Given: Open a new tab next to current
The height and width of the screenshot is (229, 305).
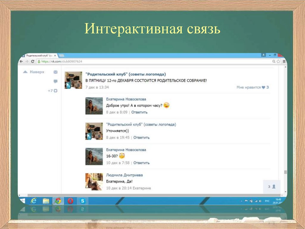Looking at the screenshot, I should tap(62, 56).
